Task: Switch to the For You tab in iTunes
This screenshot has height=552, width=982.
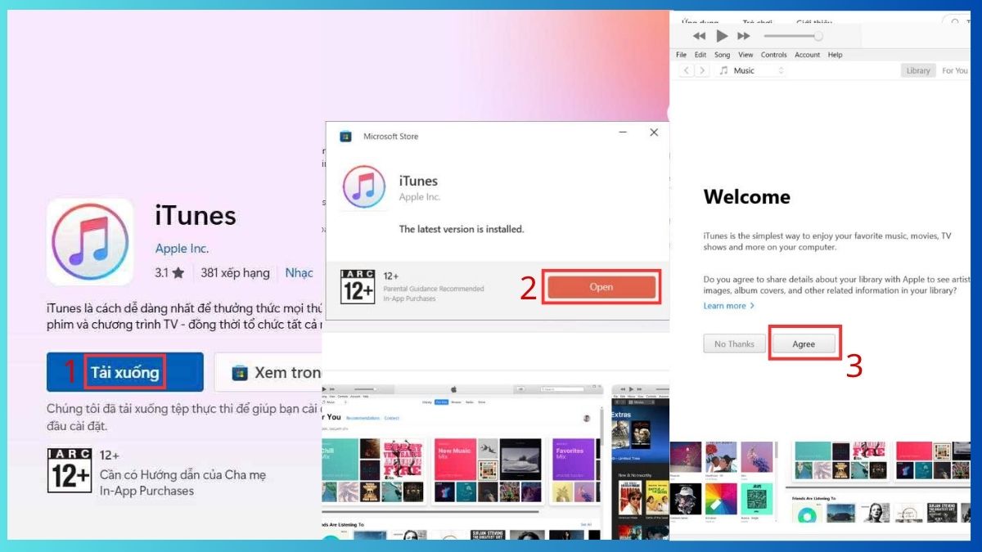Action: 954,71
